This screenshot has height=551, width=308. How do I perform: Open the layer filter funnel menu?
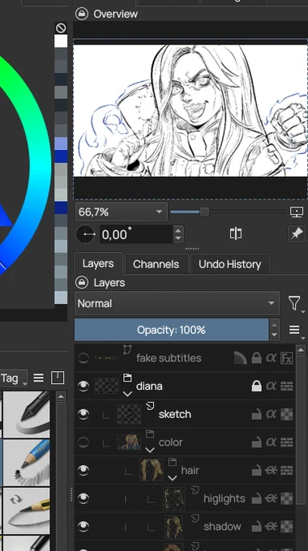295,303
